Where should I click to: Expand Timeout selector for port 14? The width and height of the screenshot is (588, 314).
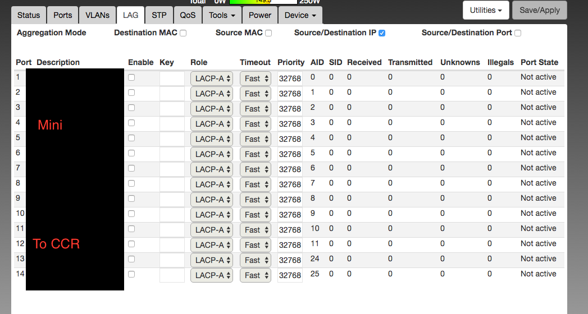255,275
